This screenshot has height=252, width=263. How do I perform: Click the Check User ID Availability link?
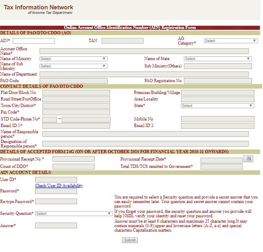coord(59,186)
